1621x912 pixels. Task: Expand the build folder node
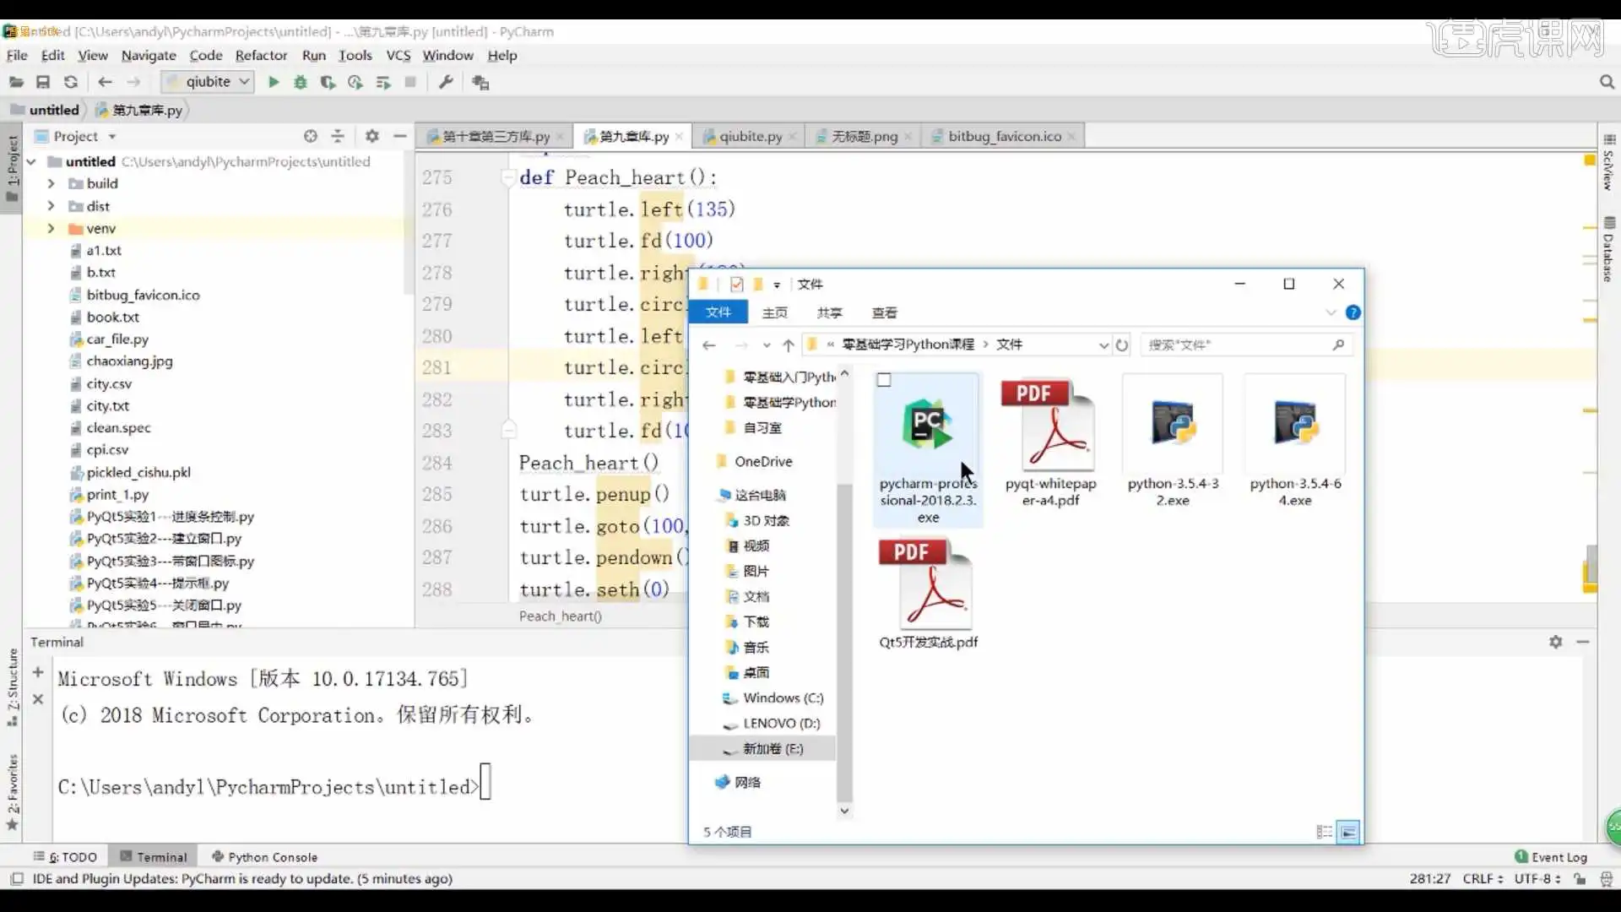[x=51, y=183]
